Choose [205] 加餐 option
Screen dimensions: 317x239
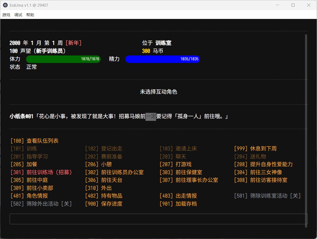click(24, 164)
